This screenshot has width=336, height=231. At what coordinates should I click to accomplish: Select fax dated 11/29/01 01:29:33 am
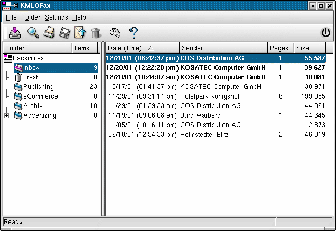[x=216, y=106]
